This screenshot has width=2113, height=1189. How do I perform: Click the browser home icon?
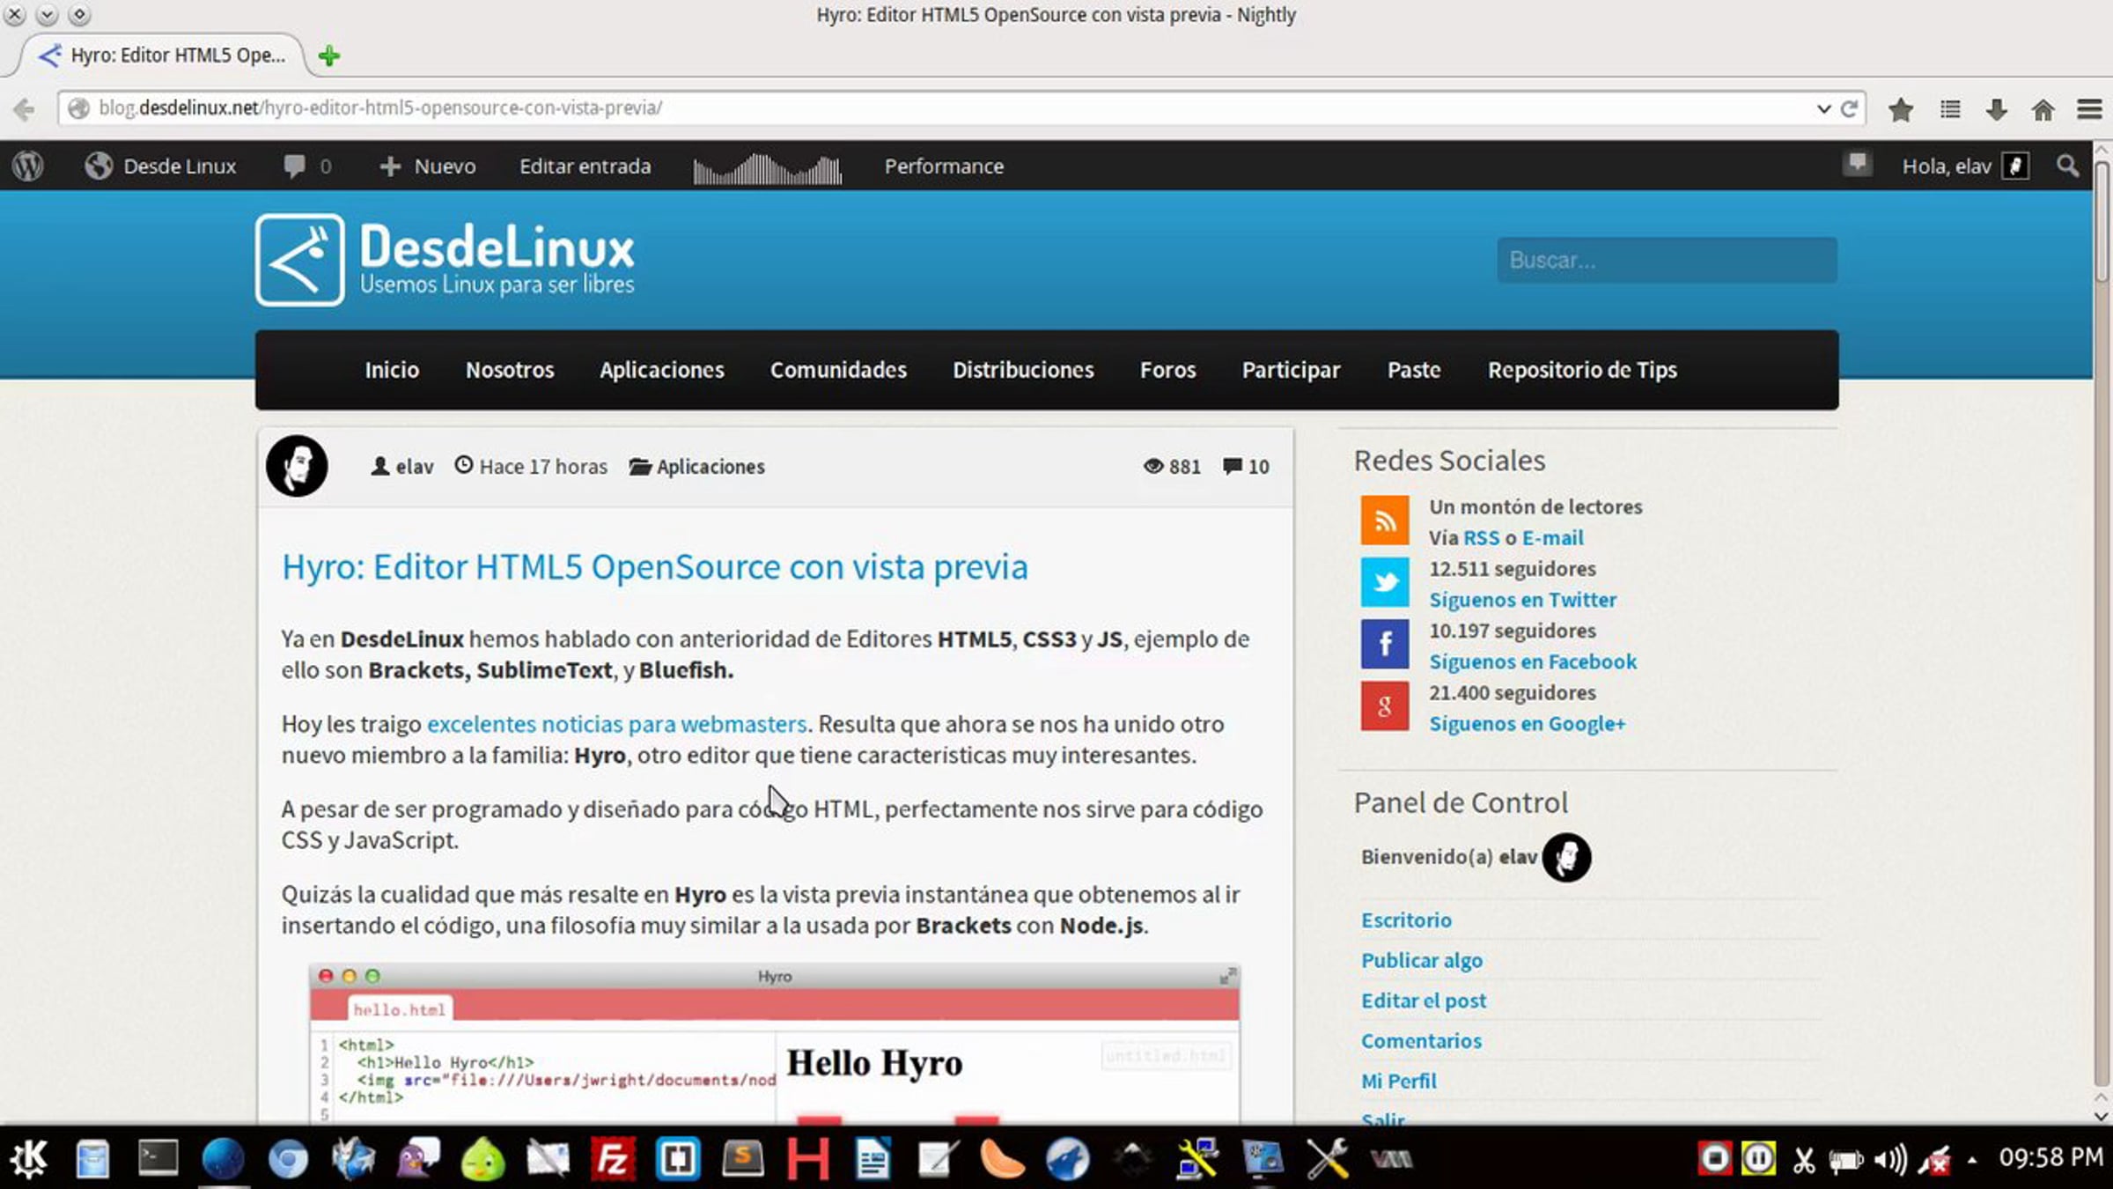point(2043,109)
